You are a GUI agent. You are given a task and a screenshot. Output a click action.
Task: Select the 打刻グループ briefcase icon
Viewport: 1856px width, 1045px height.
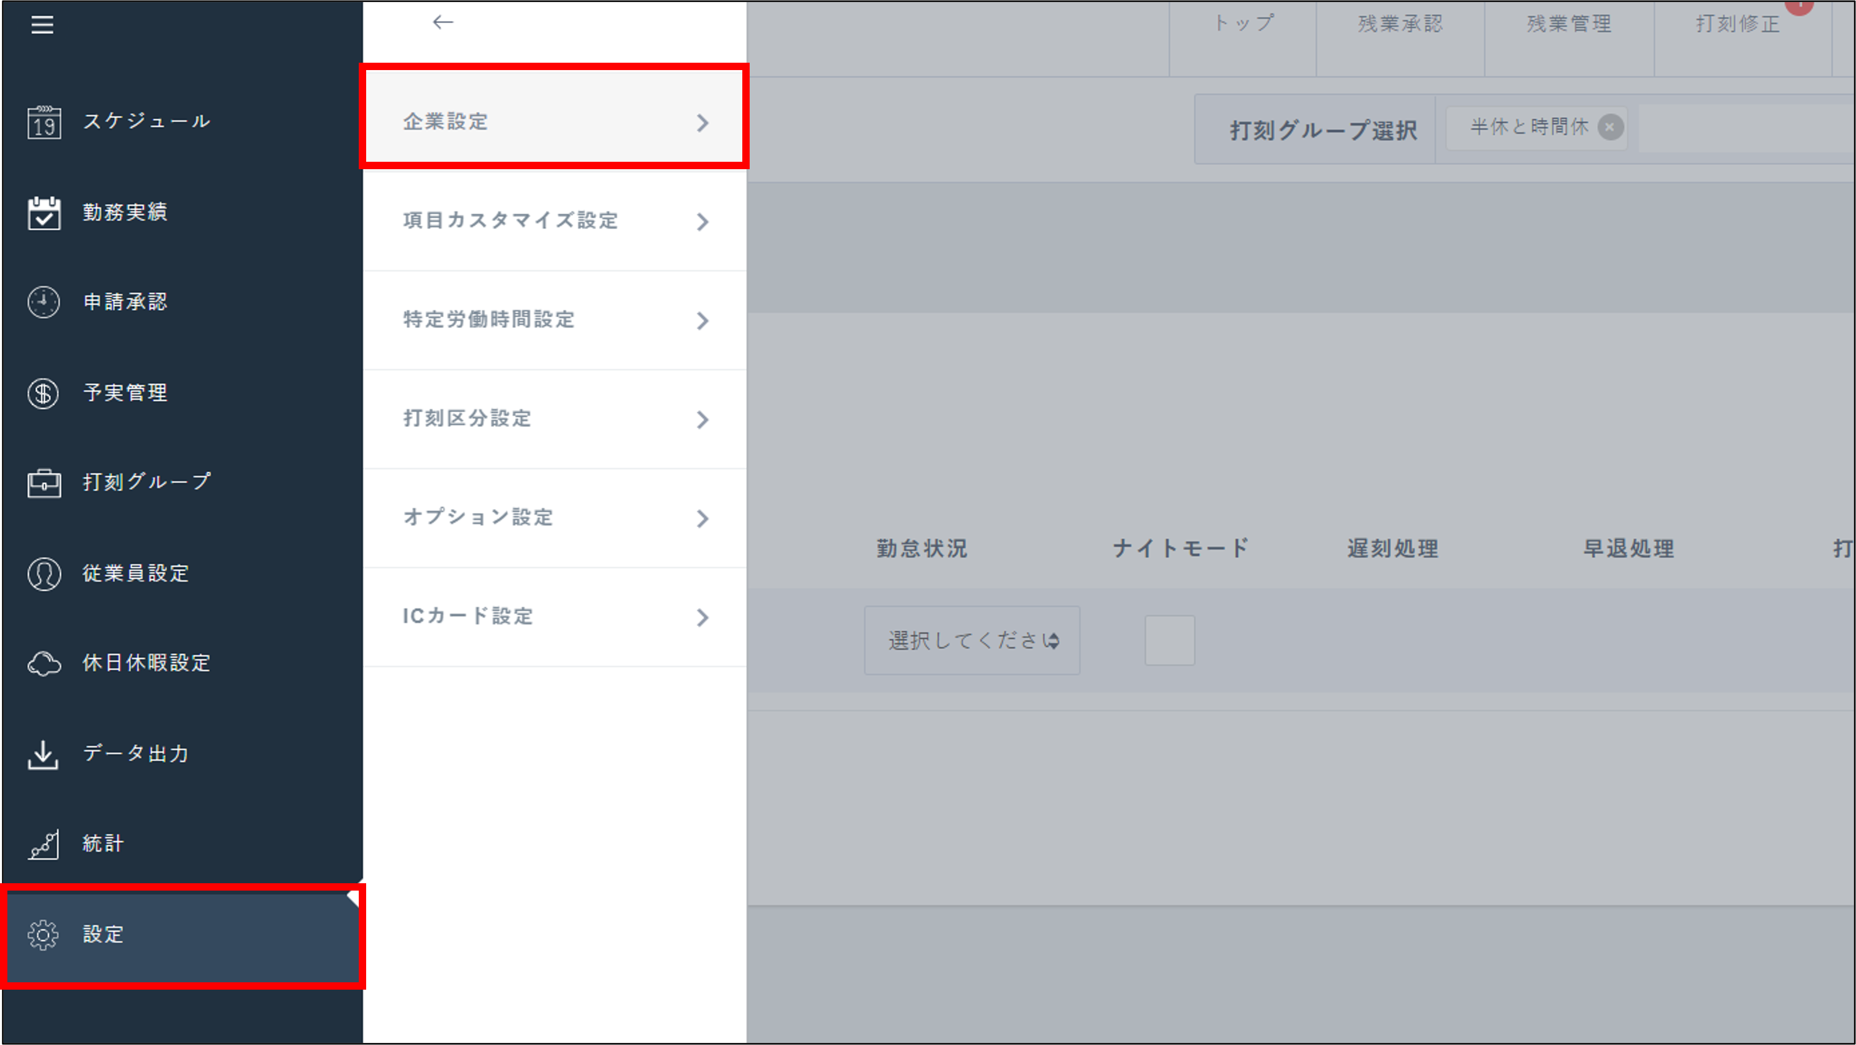tap(44, 483)
